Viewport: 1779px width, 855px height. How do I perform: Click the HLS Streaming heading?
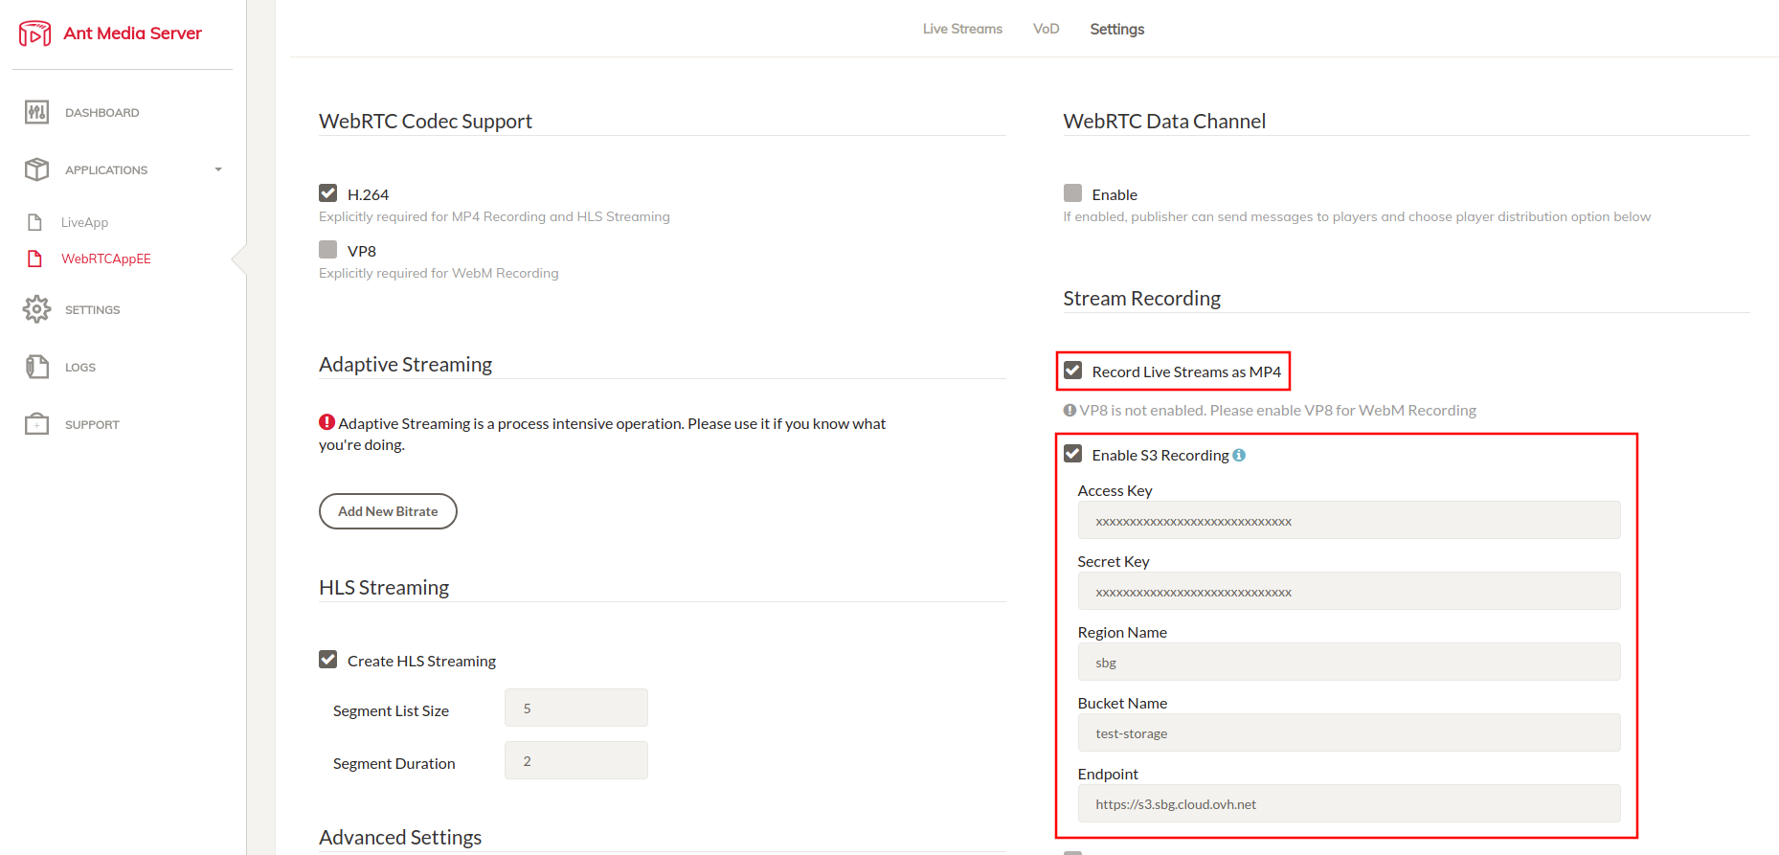(x=384, y=588)
